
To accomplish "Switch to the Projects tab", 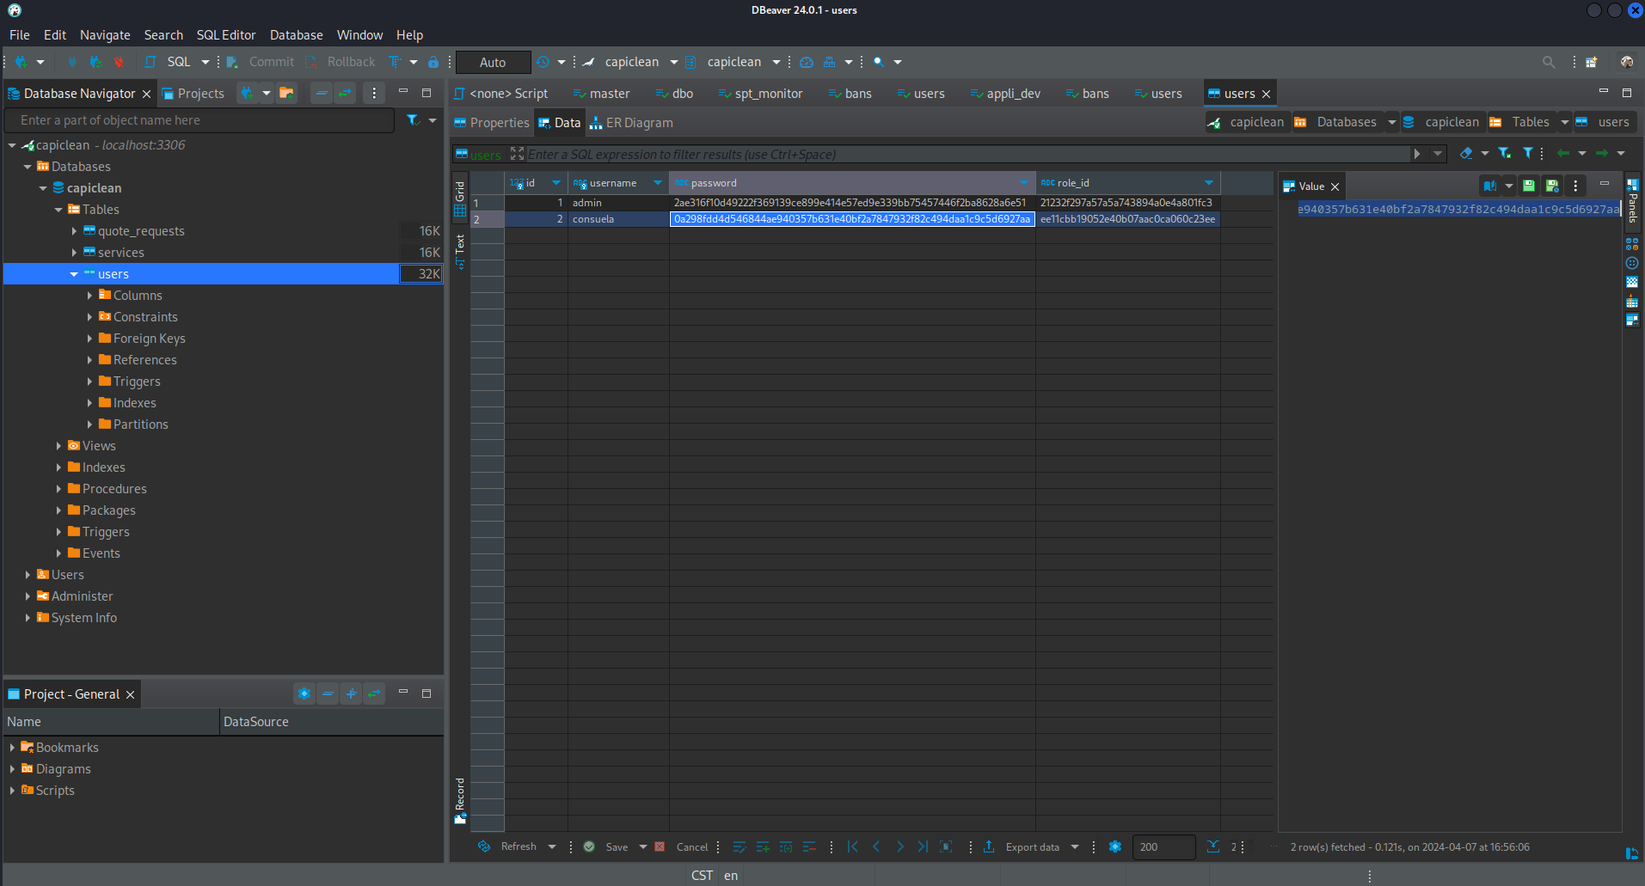I will coord(193,94).
